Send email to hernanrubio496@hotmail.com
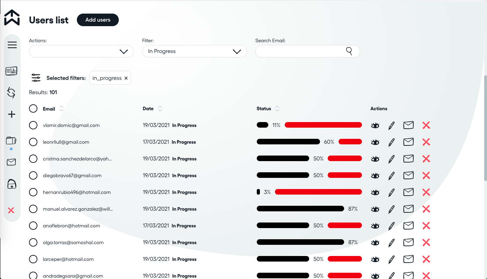Image resolution: width=487 pixels, height=279 pixels. point(408,192)
